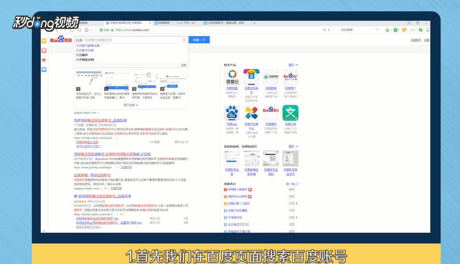Open the 更多知道相关问题>> link
This screenshot has height=264, width=460.
click(x=88, y=147)
